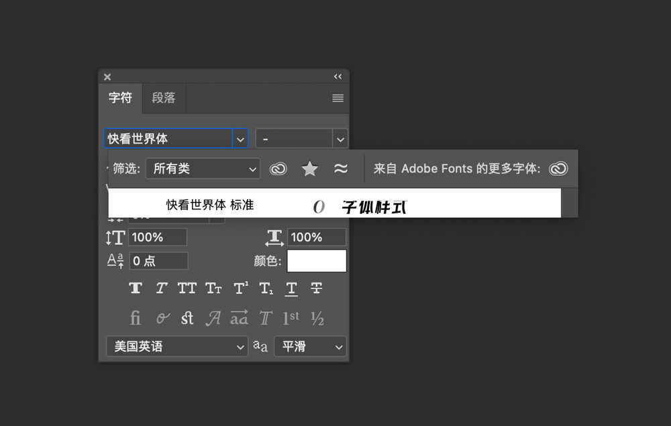Open the 所有类 filter dropdown
671x426 pixels.
pos(203,168)
